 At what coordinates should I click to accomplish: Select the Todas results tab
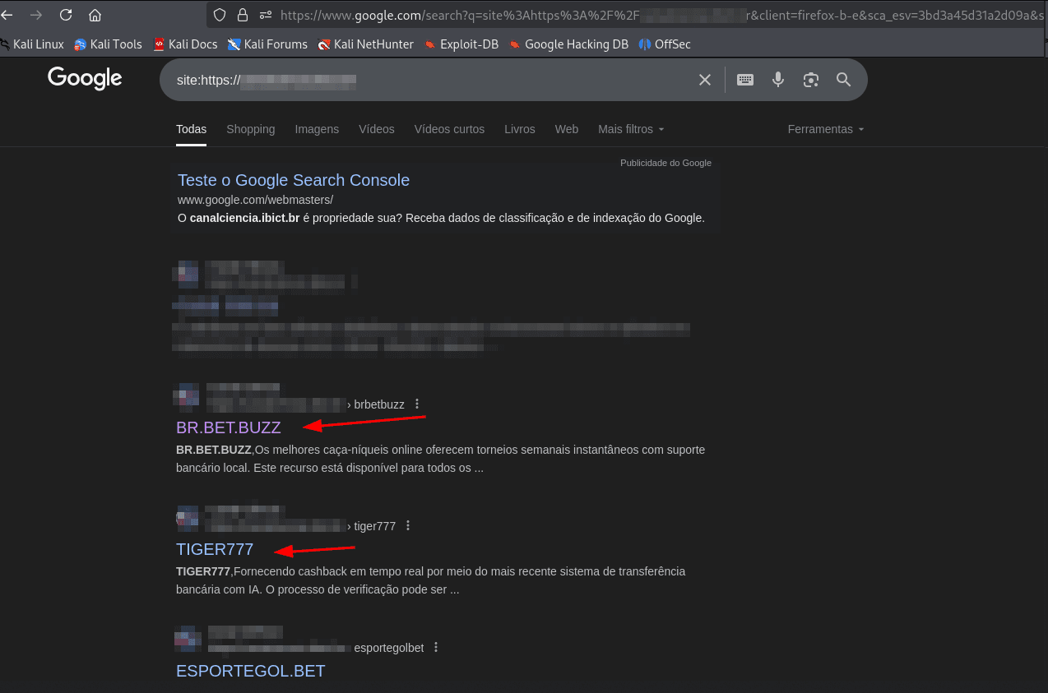(191, 129)
